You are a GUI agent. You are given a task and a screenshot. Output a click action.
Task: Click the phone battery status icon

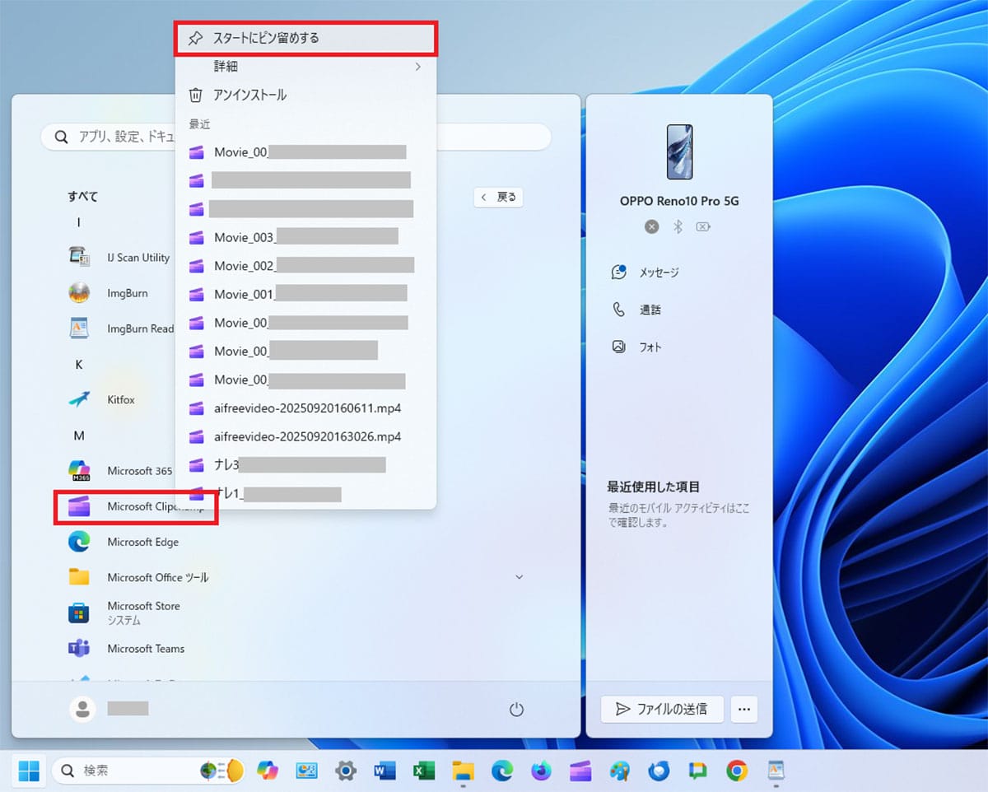point(703,226)
